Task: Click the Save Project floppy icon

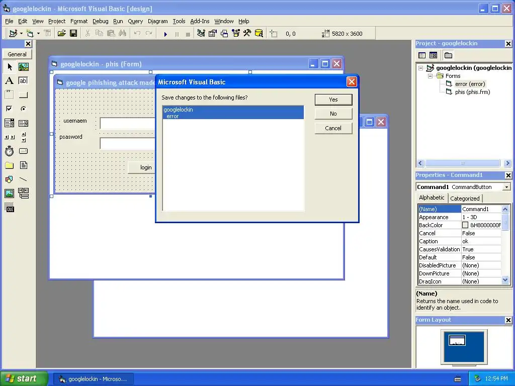Action: (73, 33)
